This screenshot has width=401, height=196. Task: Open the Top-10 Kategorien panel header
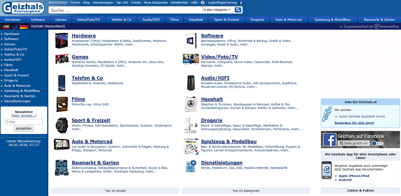click(x=246, y=190)
